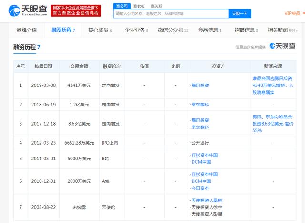Viewport: 305px width, 223px height.
Task: Select the 天使投资人徐宇 text
Action: tap(206, 207)
